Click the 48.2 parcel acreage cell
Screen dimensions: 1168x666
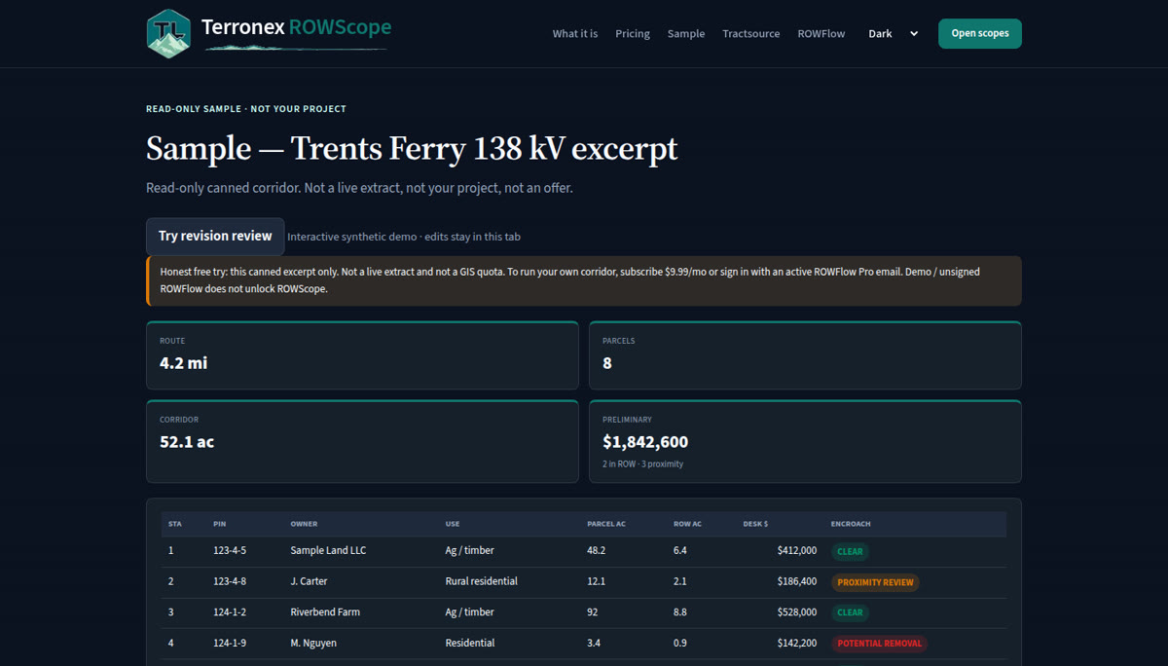pos(596,551)
